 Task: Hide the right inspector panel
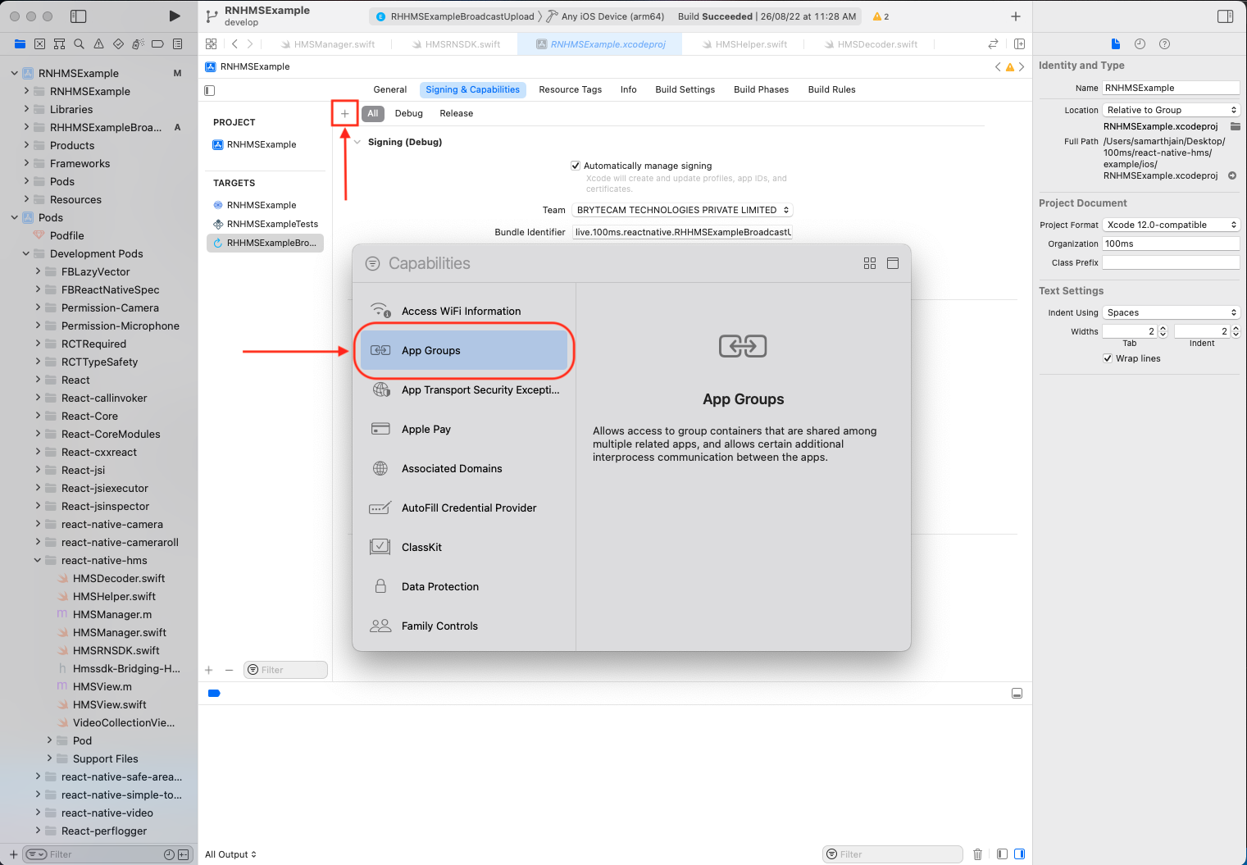[1225, 16]
